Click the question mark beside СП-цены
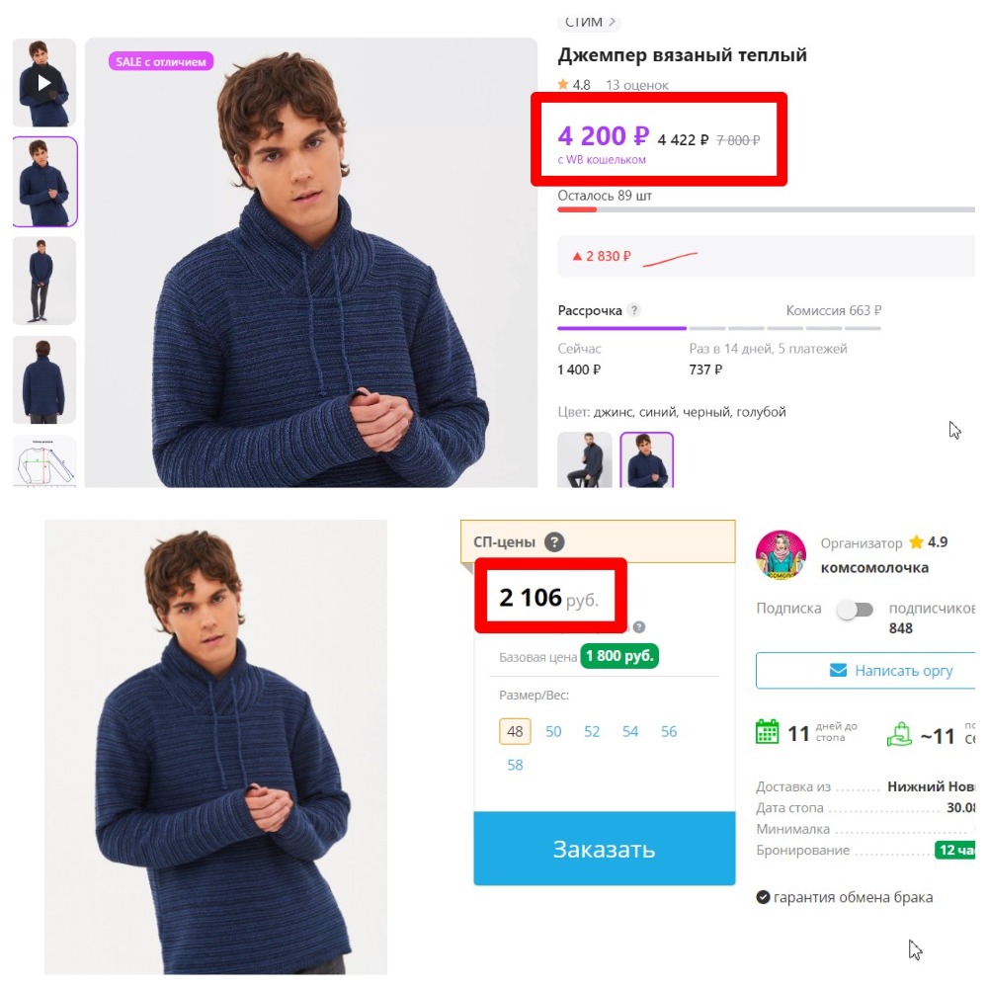988x988 pixels. pos(555,541)
